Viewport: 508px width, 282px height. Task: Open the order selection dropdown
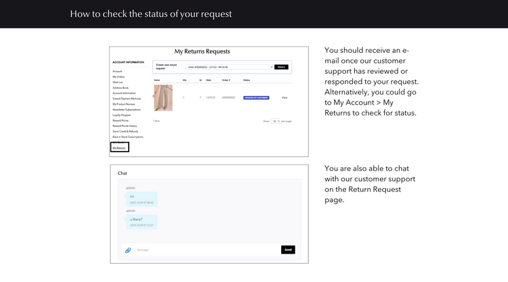coord(229,67)
